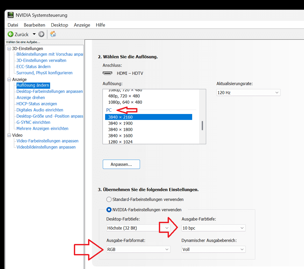
Task: Open the Hilfe menu
Action: click(100, 25)
